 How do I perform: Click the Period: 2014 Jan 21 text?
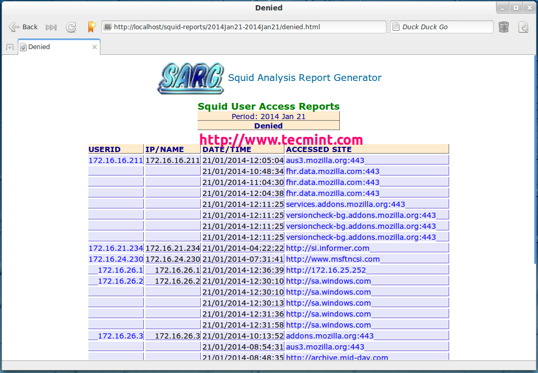point(268,116)
